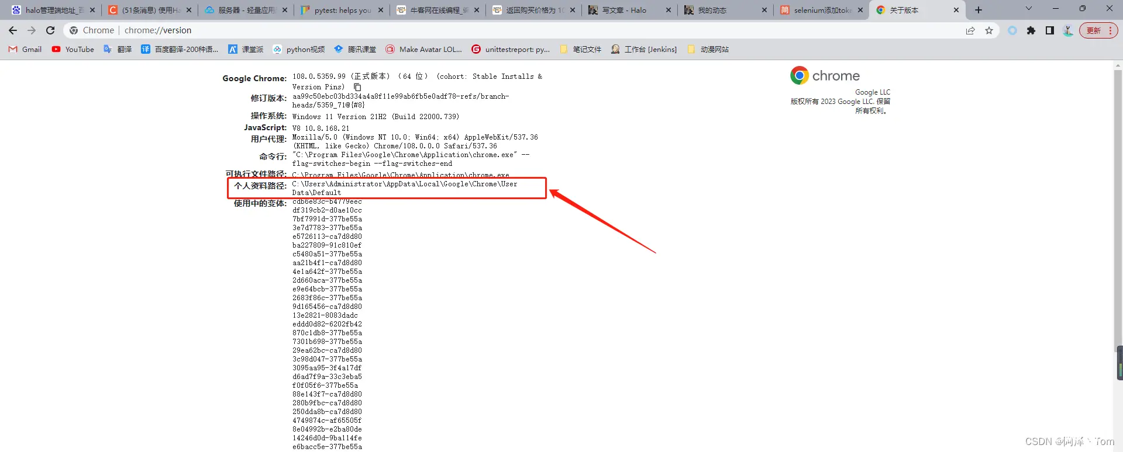Click the 108.0.5359.99 version text
This screenshot has height=452, width=1123.
click(x=319, y=77)
